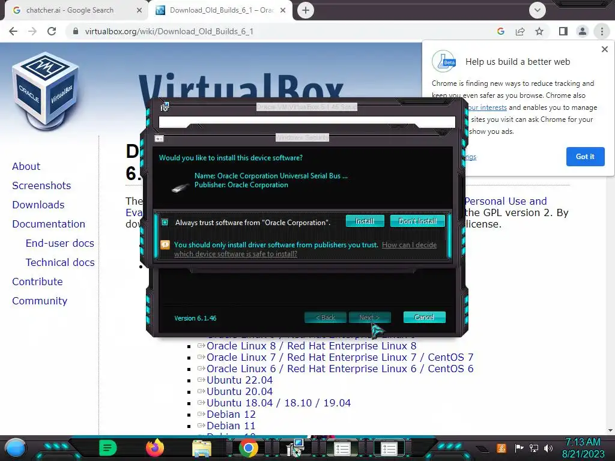Click Install in the Windows Security dialog
This screenshot has width=615, height=461.
pos(365,221)
